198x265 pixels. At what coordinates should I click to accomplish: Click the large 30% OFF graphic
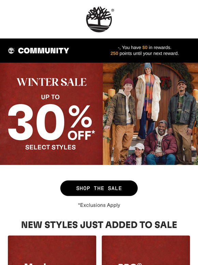51,122
